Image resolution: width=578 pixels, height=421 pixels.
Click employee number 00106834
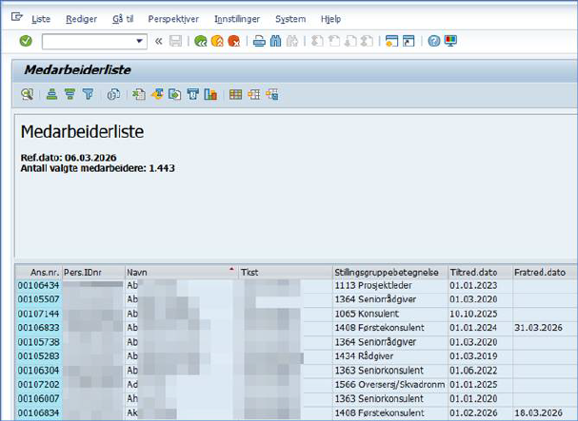(x=39, y=412)
